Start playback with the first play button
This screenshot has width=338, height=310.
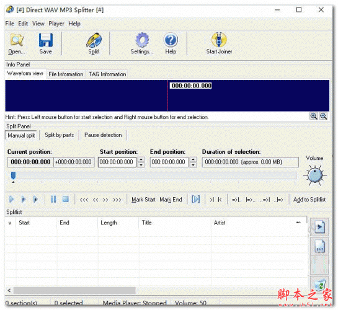(12, 199)
